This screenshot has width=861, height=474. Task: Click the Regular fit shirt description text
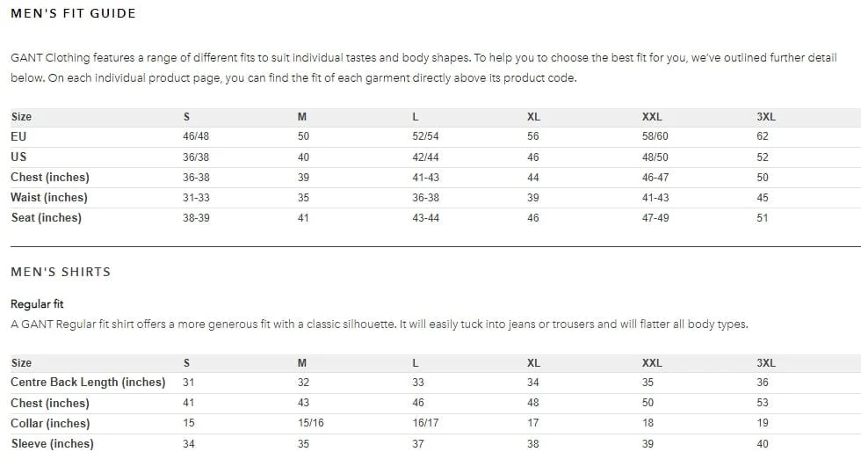pyautogui.click(x=380, y=325)
